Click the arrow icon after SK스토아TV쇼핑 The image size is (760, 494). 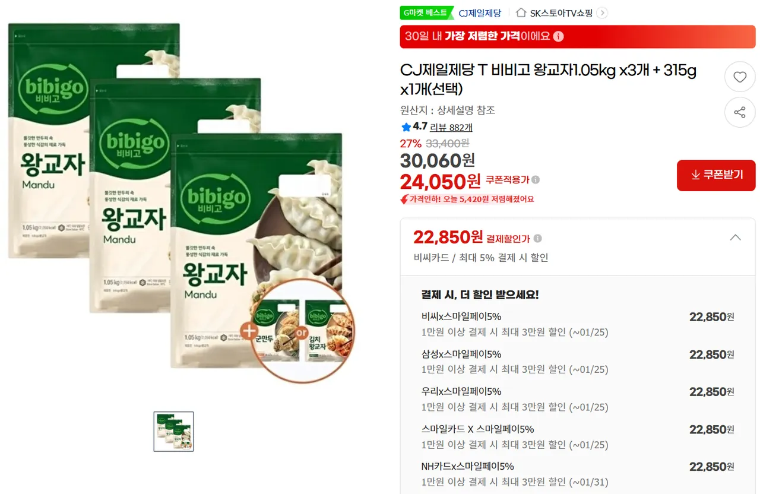coord(601,13)
